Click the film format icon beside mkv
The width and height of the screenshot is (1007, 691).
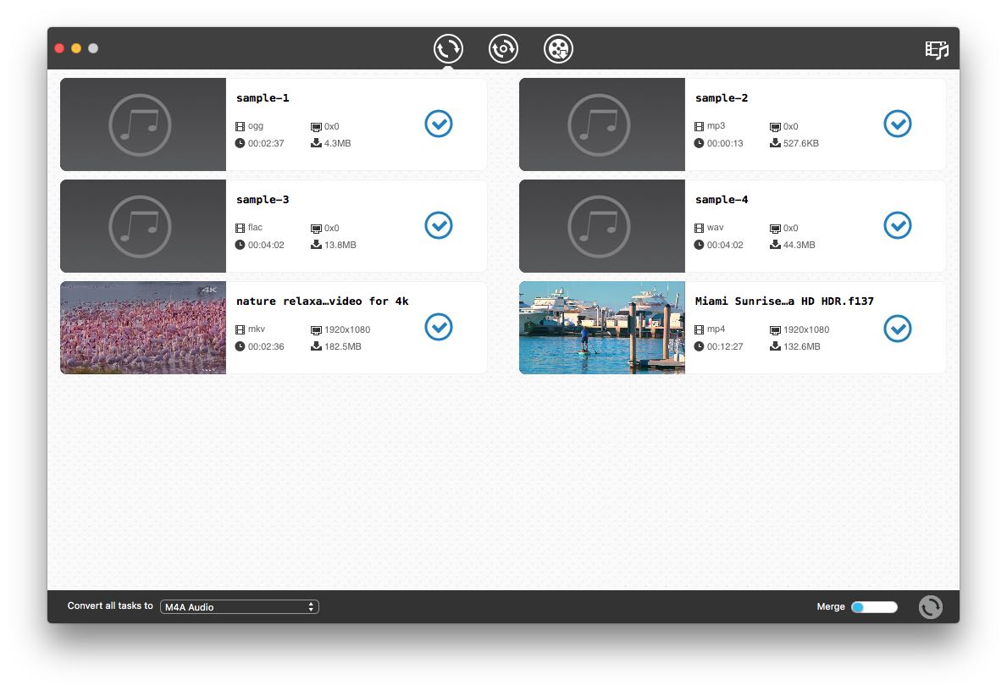coord(241,329)
